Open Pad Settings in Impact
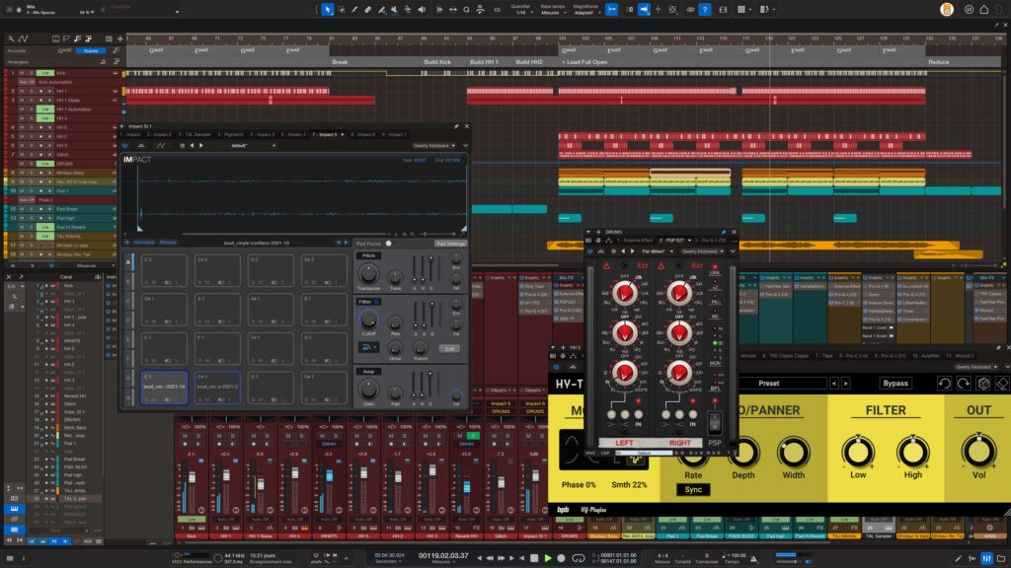The height and width of the screenshot is (568, 1011). coord(452,243)
